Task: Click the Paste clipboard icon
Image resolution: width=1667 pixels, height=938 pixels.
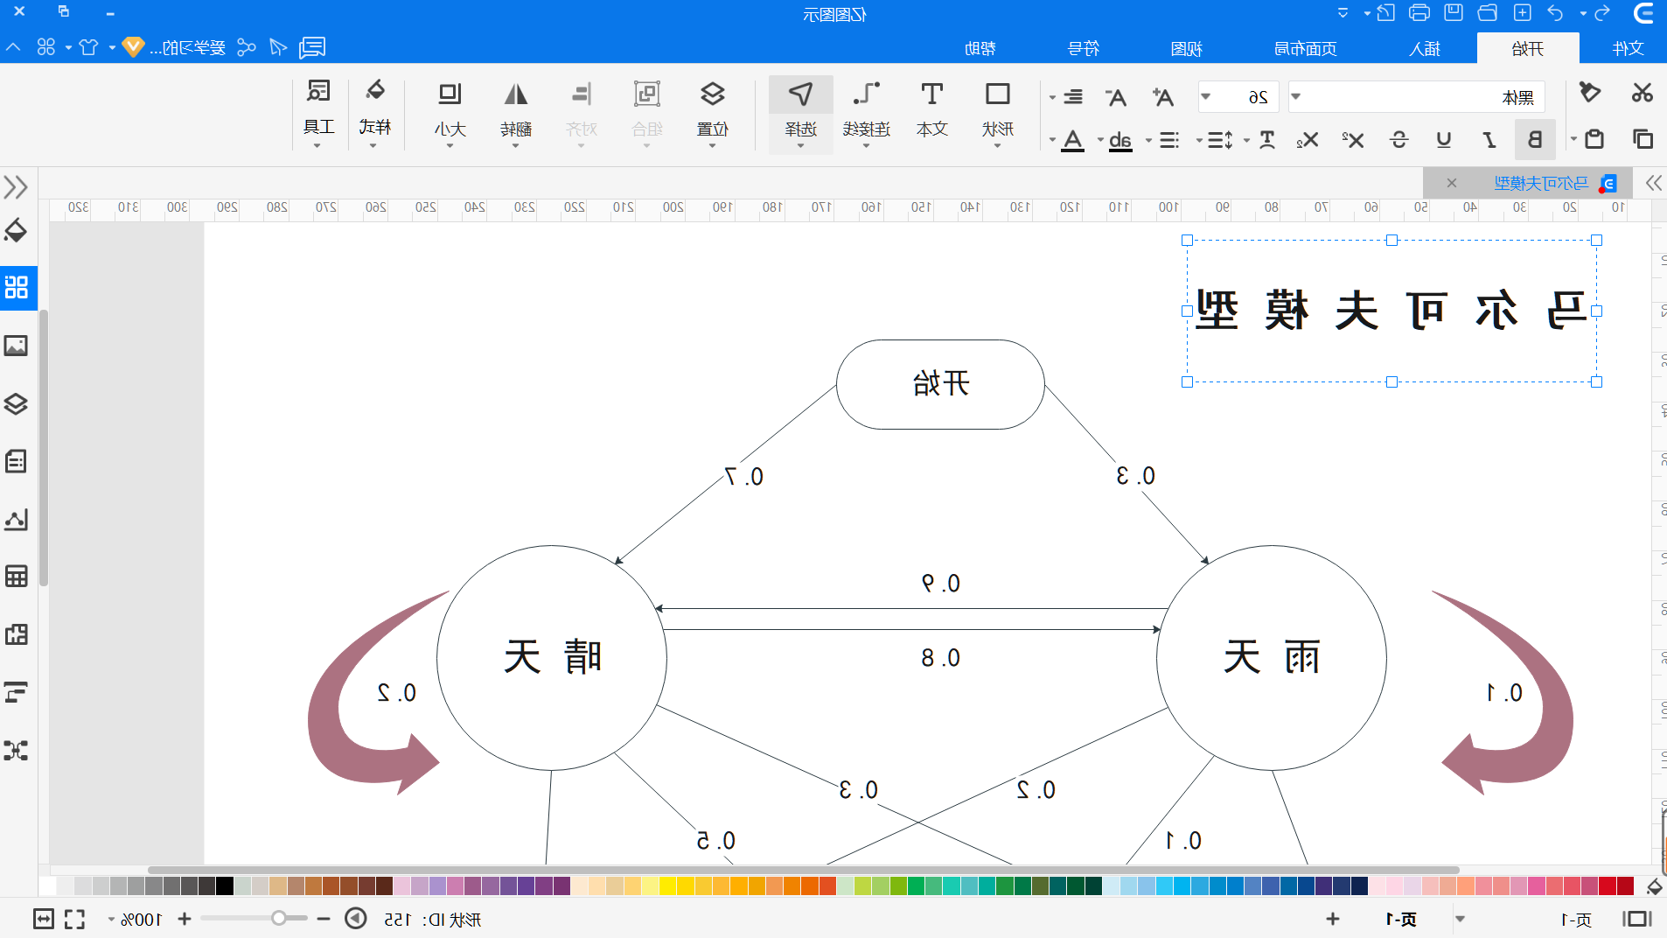Action: click(x=1594, y=139)
